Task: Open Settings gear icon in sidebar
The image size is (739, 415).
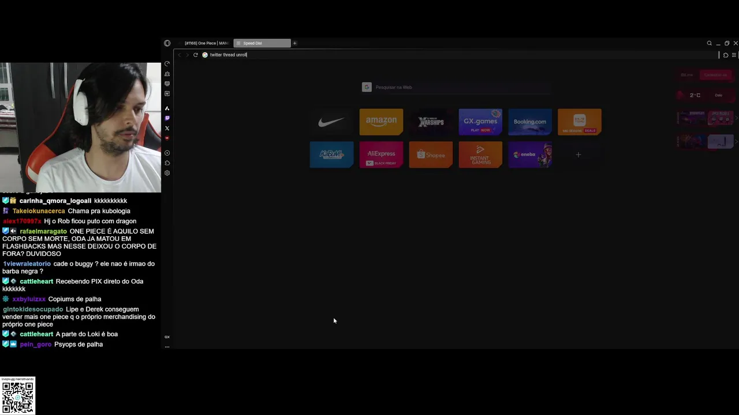Action: (167, 173)
